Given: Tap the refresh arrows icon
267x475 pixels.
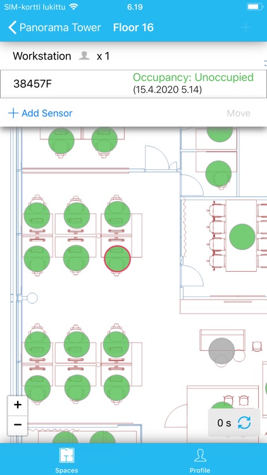Looking at the screenshot, I should point(244,422).
